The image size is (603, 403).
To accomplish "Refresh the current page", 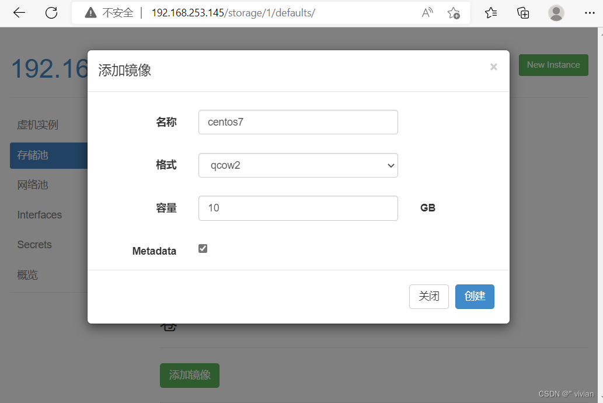I will point(51,12).
